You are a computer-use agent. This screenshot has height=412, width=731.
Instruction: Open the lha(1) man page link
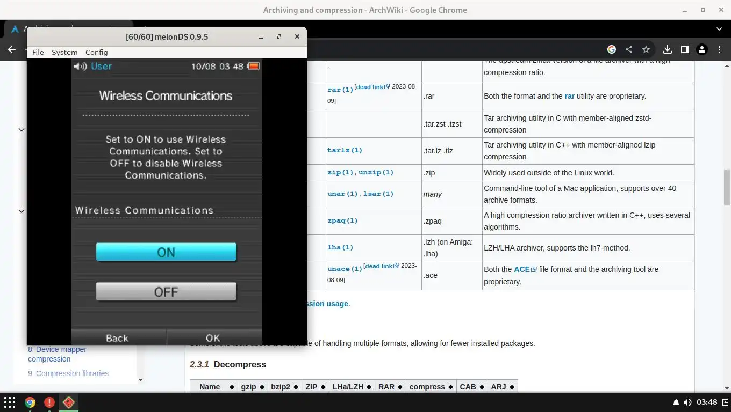click(x=340, y=247)
